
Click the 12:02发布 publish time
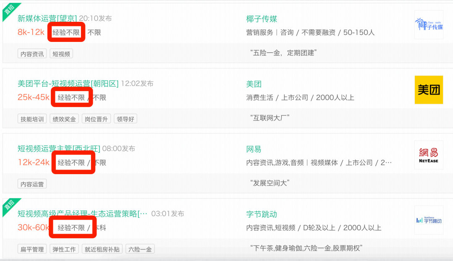pos(137,84)
